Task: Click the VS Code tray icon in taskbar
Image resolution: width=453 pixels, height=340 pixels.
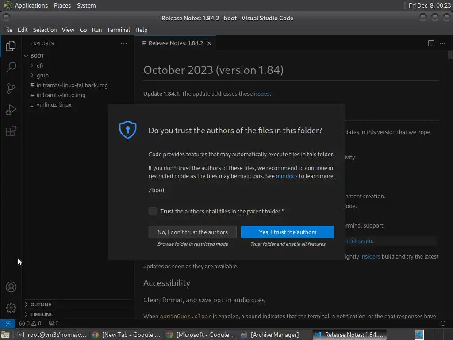Action: click(419, 335)
